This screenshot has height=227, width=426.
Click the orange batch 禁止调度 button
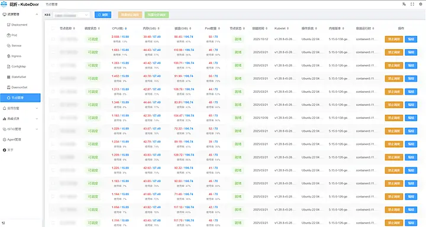tap(130, 15)
